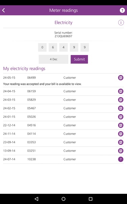
Task: View bill for 24-11-14 reading
Action: pos(121,134)
